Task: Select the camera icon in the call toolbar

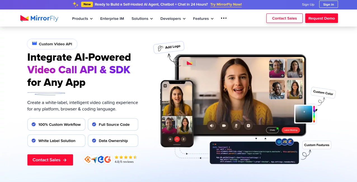Action: 224,126
